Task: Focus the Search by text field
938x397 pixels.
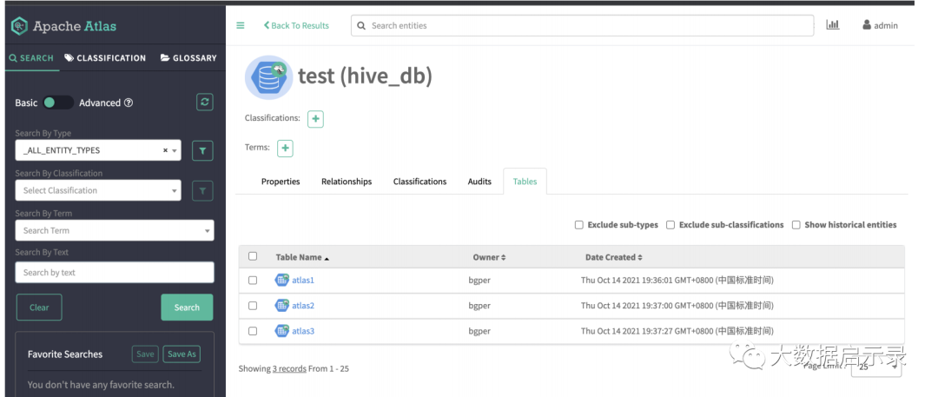Action: [x=115, y=273]
